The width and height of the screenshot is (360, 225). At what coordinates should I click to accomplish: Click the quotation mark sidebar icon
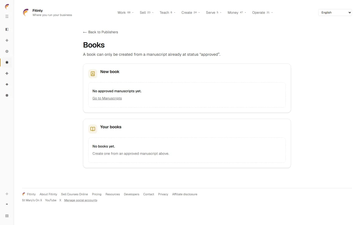(x=7, y=204)
